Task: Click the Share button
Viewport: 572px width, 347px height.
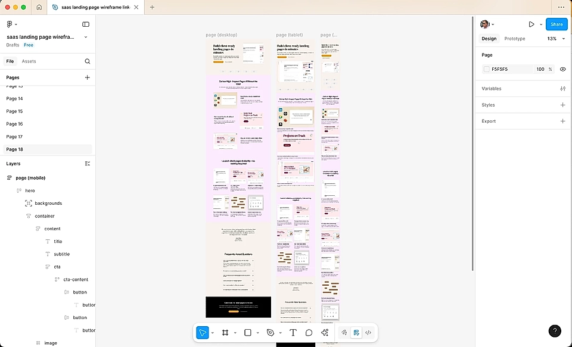Action: (x=556, y=24)
